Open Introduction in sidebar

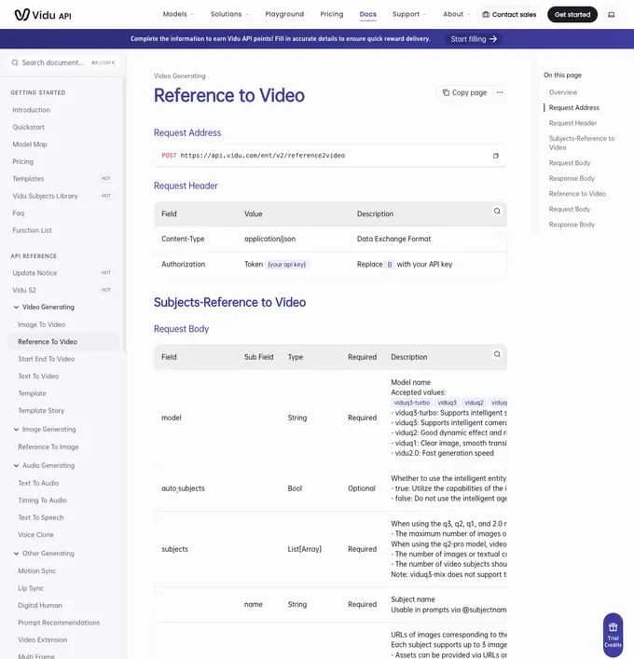31,110
